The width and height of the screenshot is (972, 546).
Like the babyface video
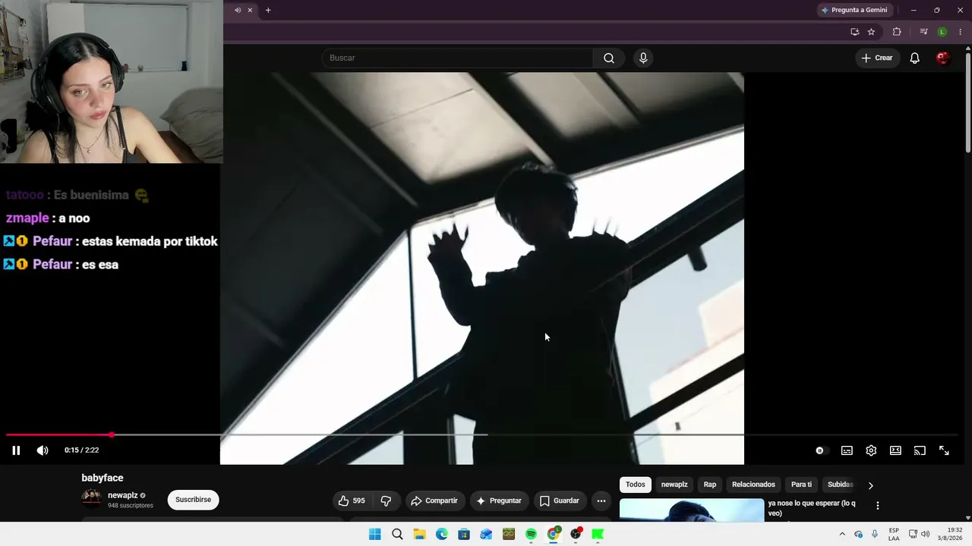pos(352,500)
